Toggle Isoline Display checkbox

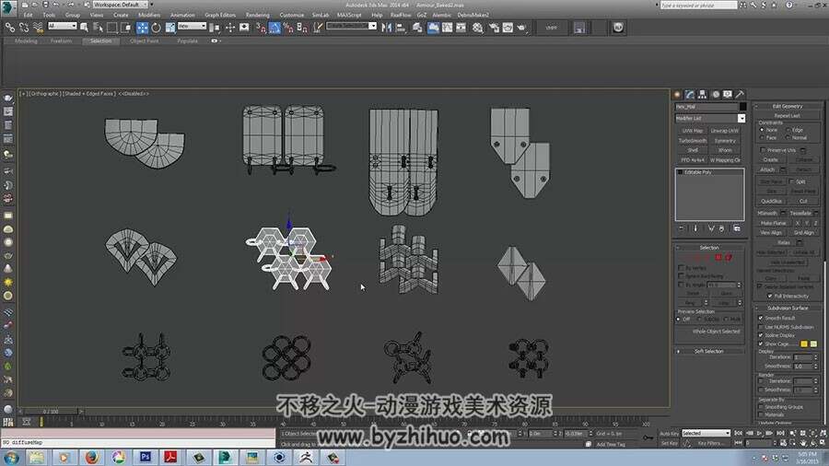[761, 335]
